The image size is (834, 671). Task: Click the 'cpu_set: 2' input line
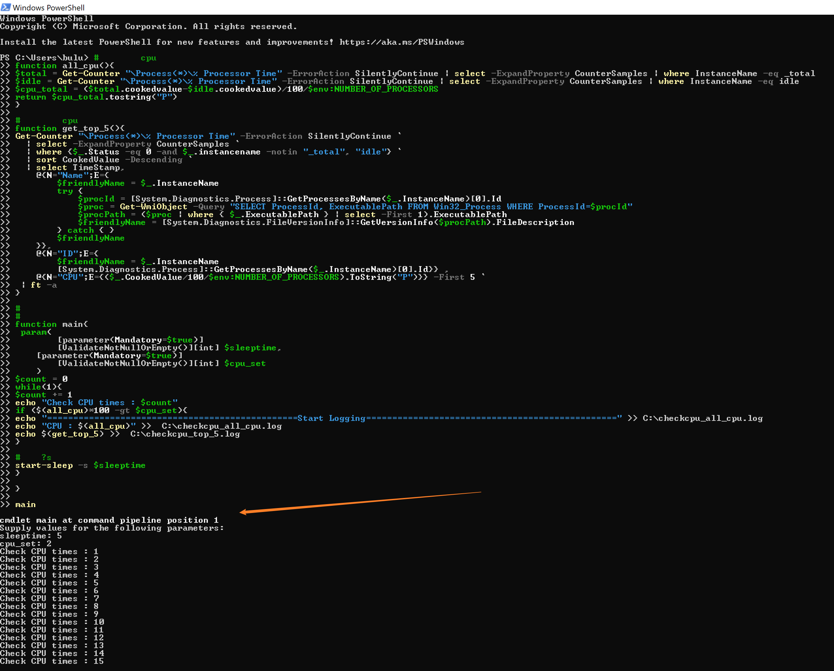(x=25, y=543)
